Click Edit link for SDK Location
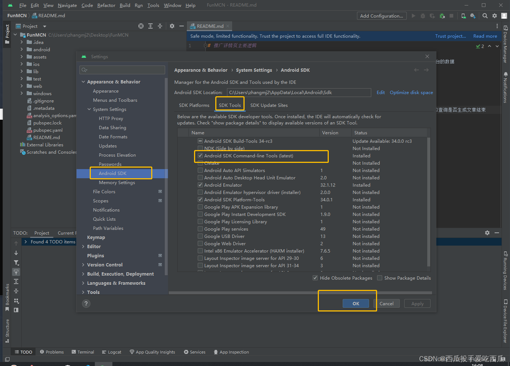The image size is (510, 366). [381, 92]
